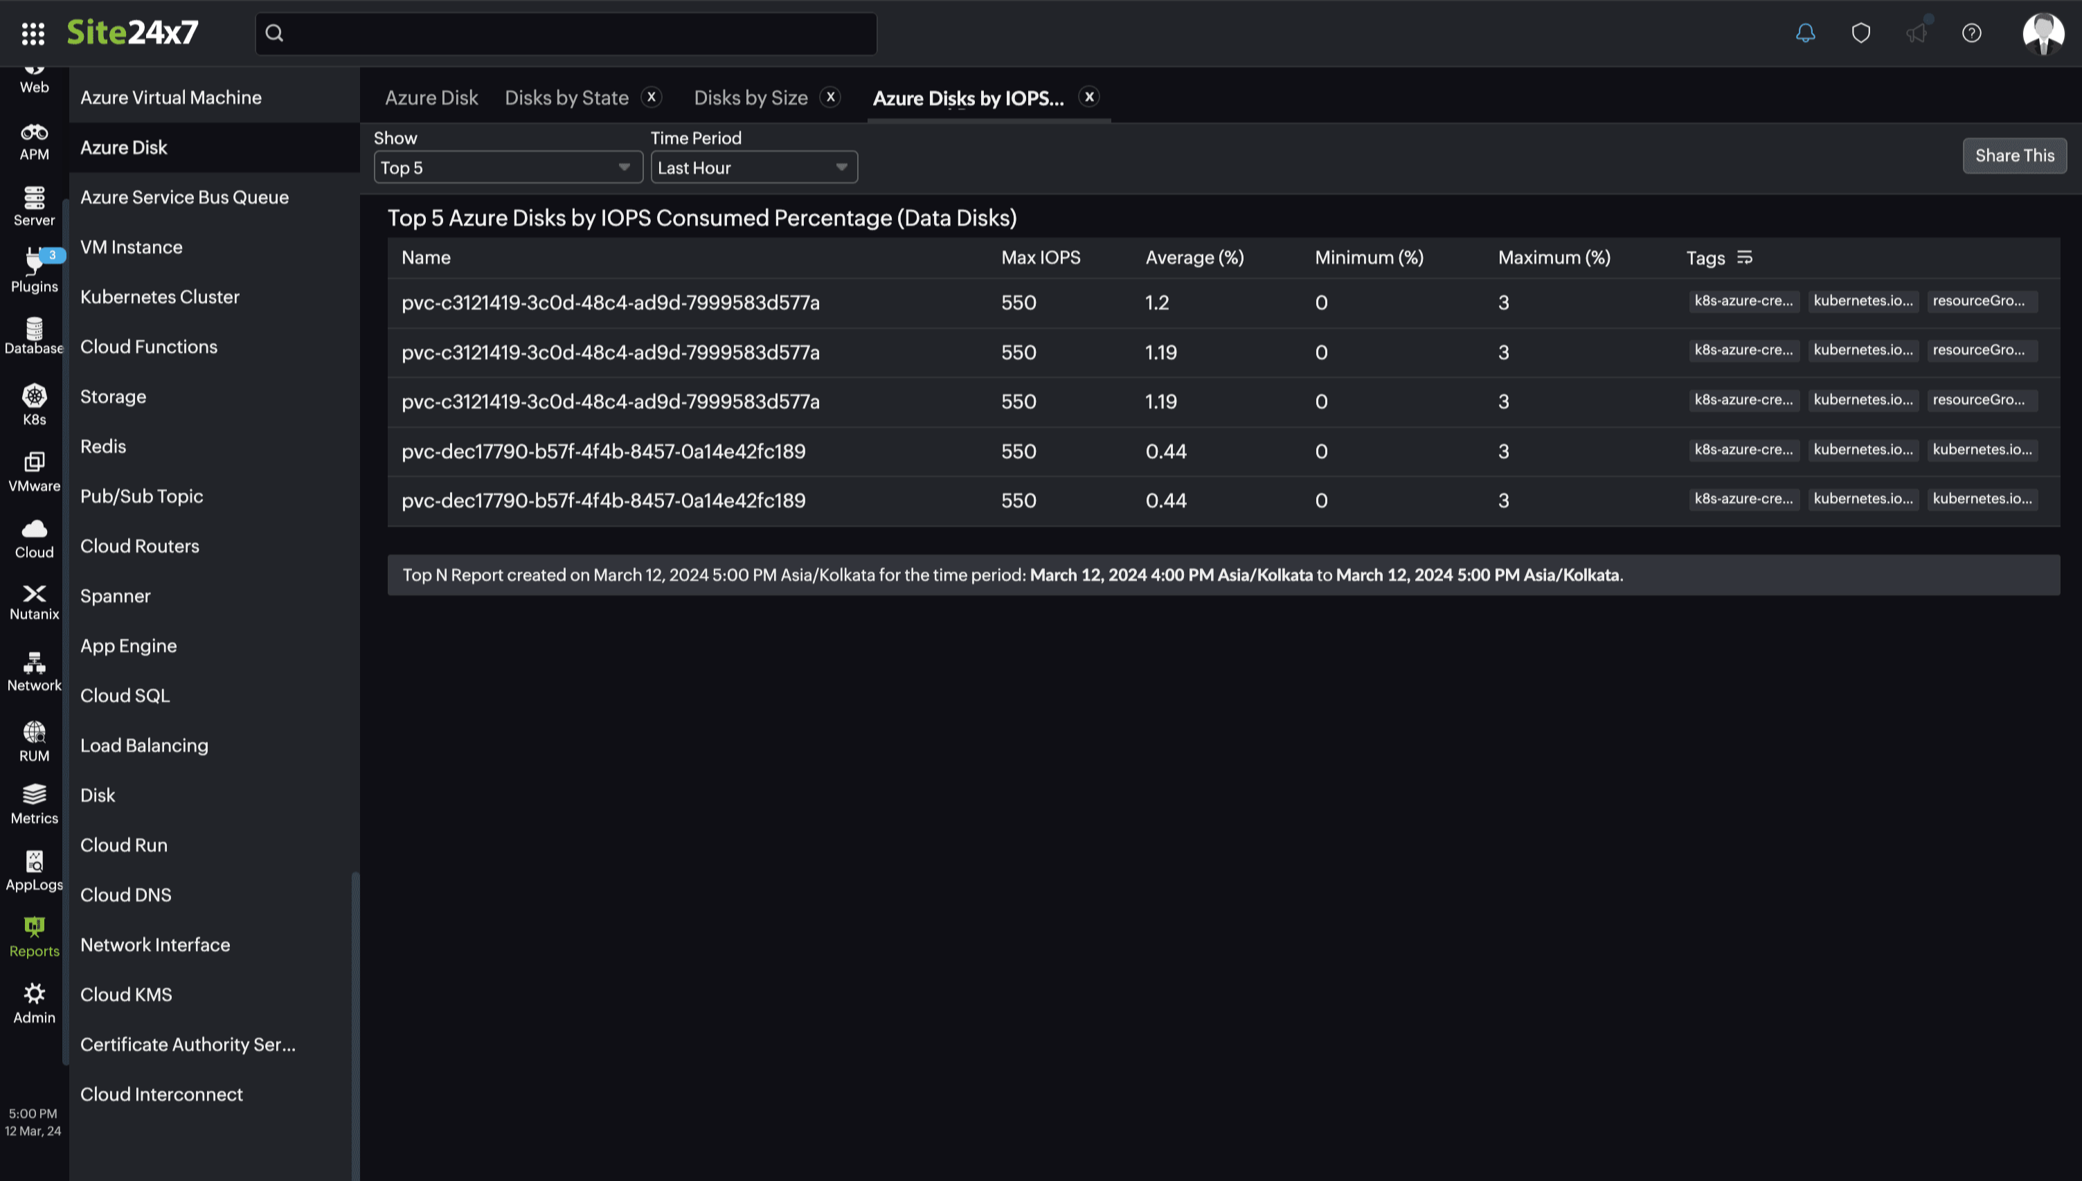
Task: Open the Kubernetes Cluster report category
Action: click(x=160, y=297)
